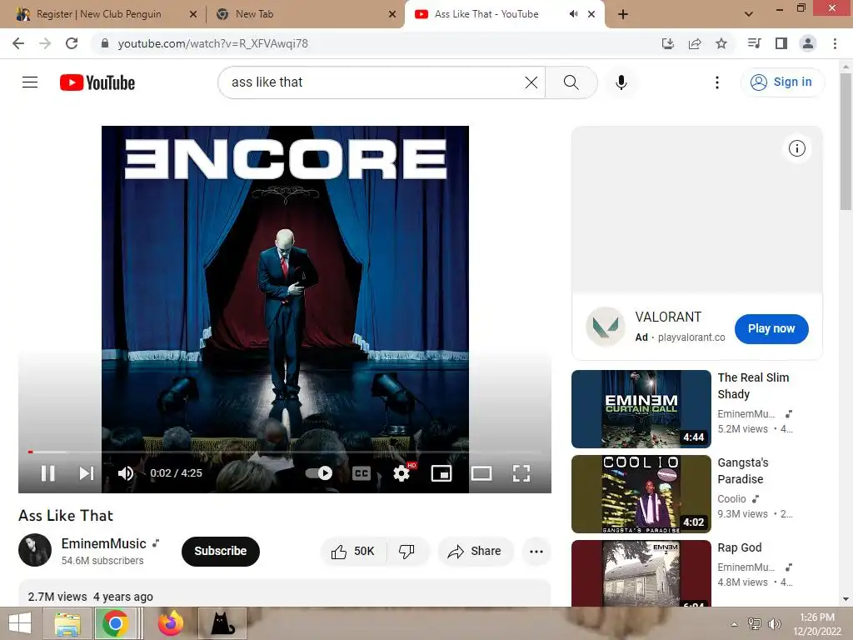Open more actions ellipsis below video
The height and width of the screenshot is (640, 853).
(x=536, y=552)
